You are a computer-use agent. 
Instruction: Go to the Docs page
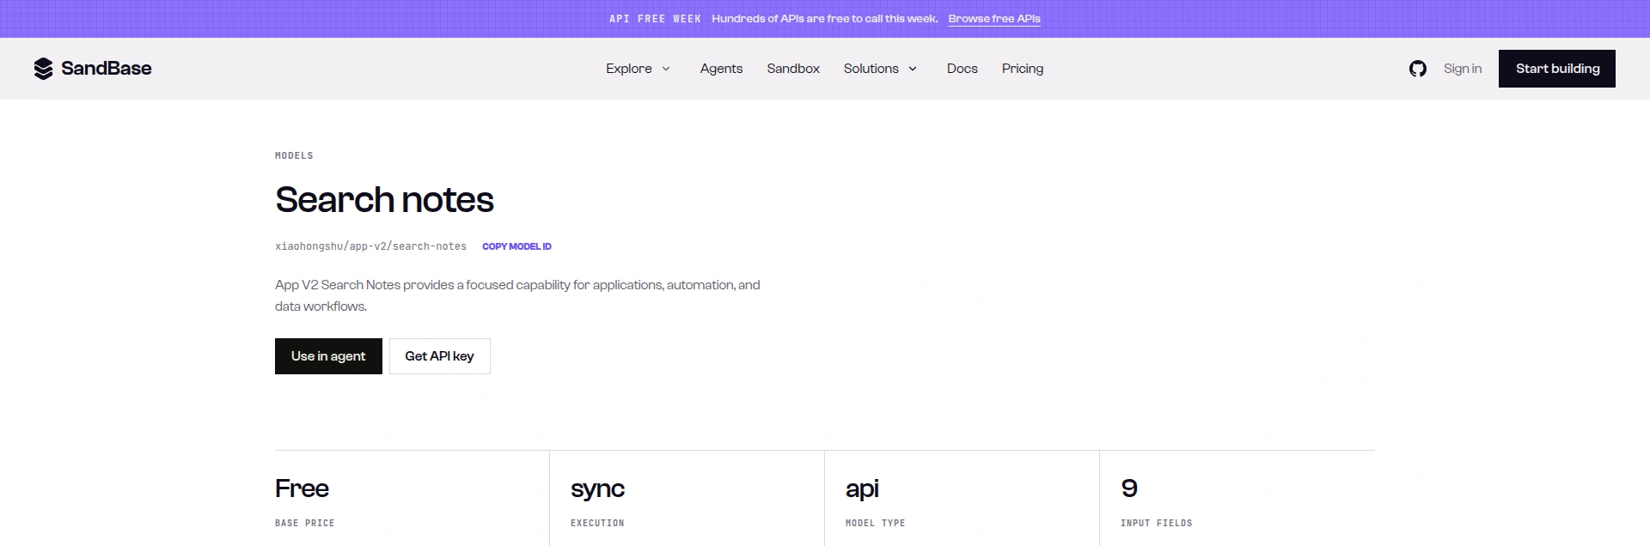coord(962,69)
